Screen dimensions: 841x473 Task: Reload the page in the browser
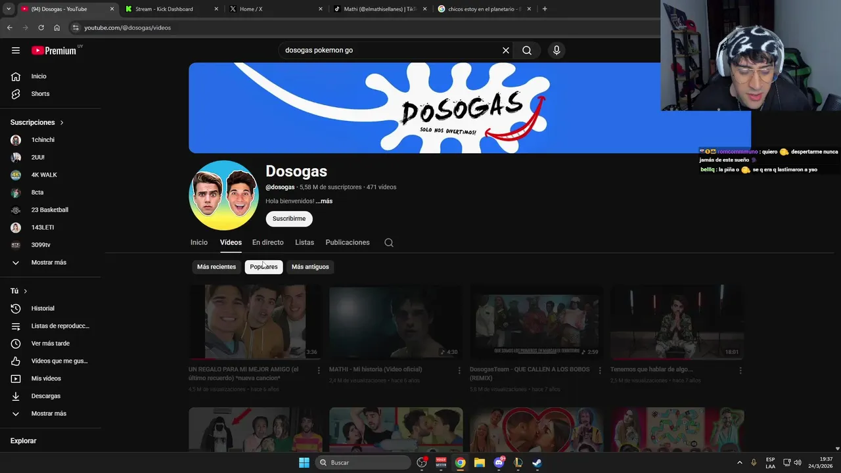[x=41, y=28]
